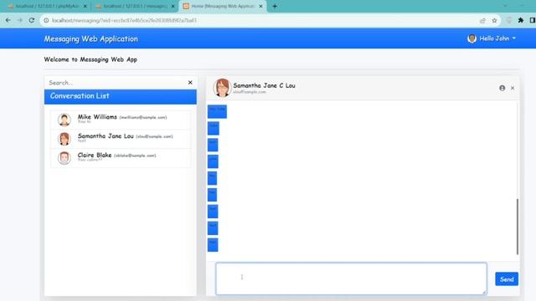Open the share page icon in address bar

(482, 20)
